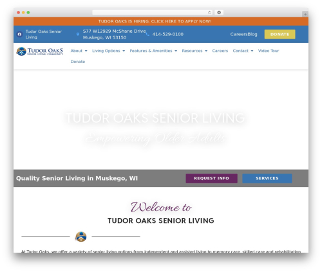Click the Welcome to script heading
The width and height of the screenshot is (322, 272).
161,207
